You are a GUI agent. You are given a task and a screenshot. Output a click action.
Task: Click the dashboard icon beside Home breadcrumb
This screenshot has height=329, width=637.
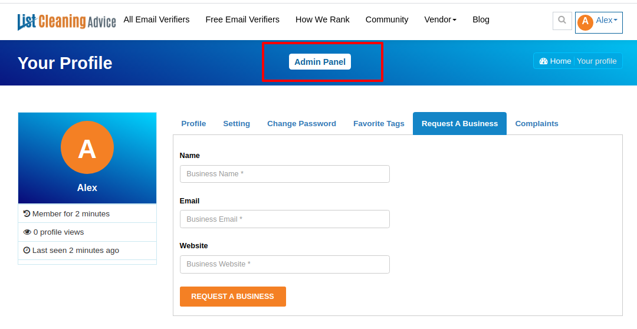[544, 61]
